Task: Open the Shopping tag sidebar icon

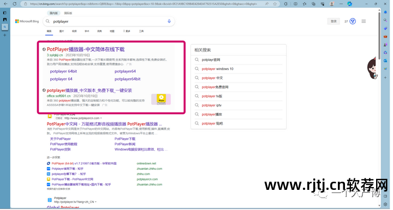Action: [385, 28]
